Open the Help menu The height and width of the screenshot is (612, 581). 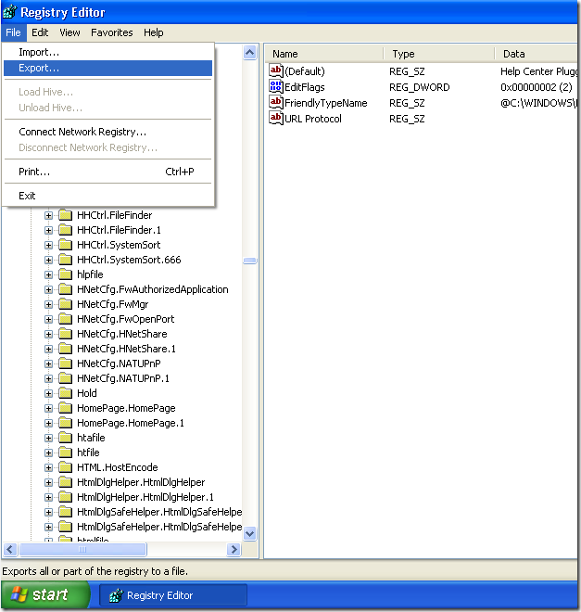pyautogui.click(x=154, y=32)
